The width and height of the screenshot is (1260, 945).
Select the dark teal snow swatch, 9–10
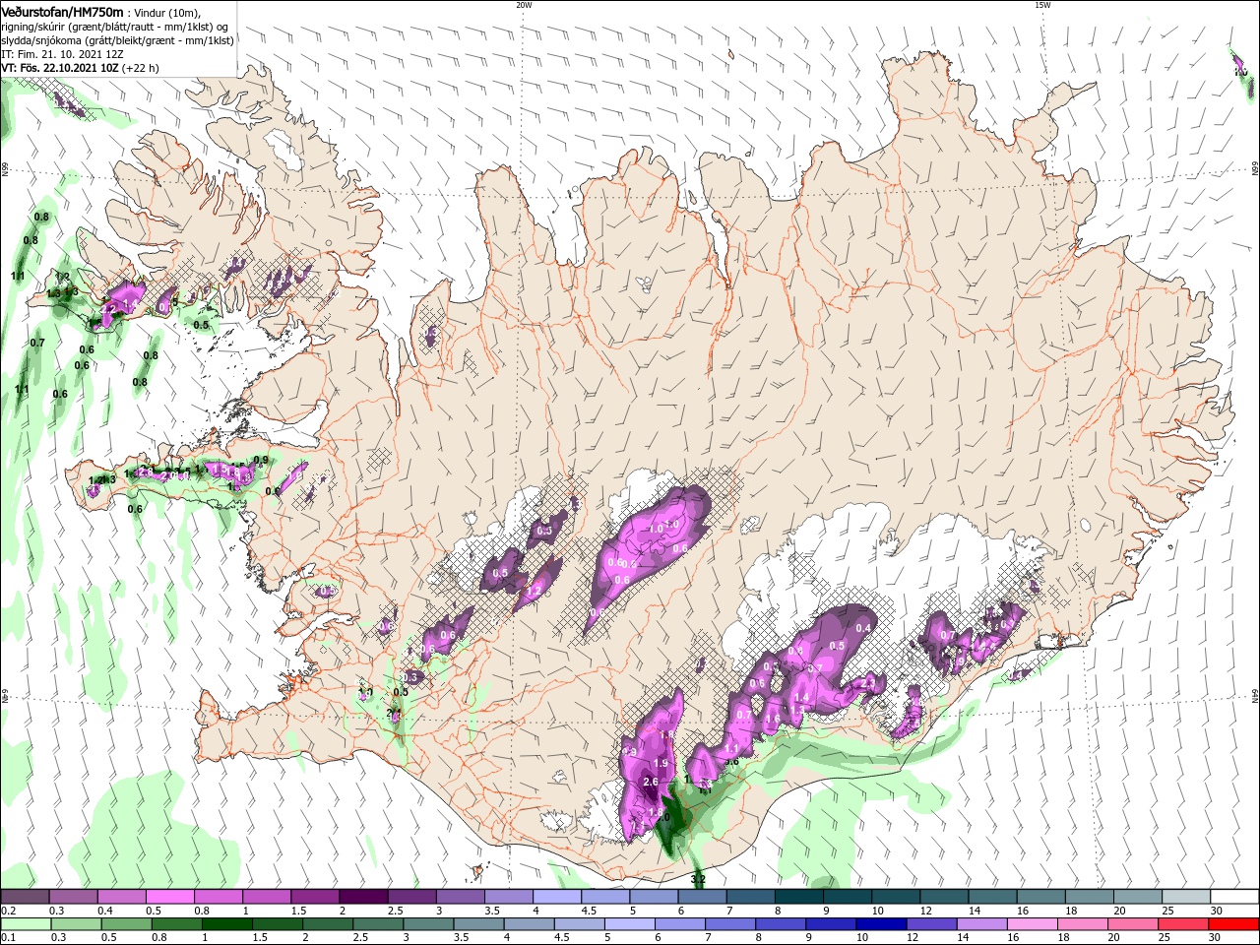click(x=847, y=897)
